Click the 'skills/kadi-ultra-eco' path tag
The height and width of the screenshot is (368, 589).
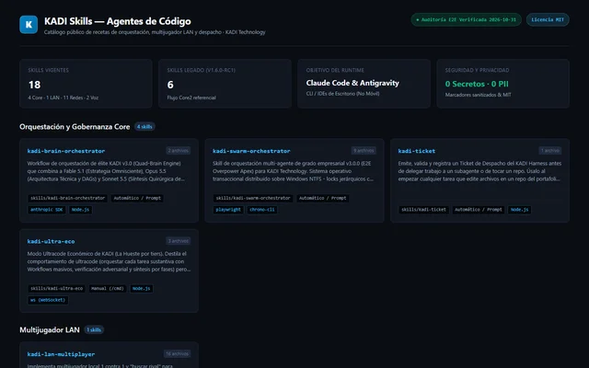tap(56, 289)
